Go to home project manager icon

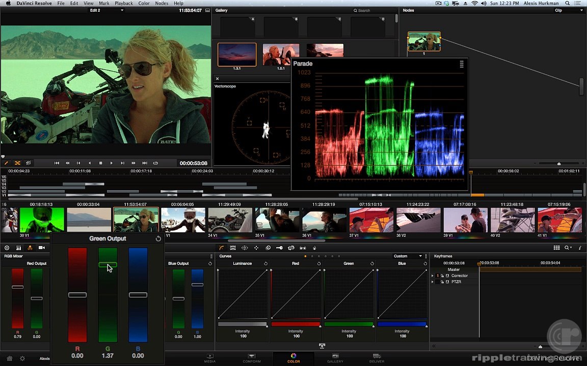click(x=10, y=358)
